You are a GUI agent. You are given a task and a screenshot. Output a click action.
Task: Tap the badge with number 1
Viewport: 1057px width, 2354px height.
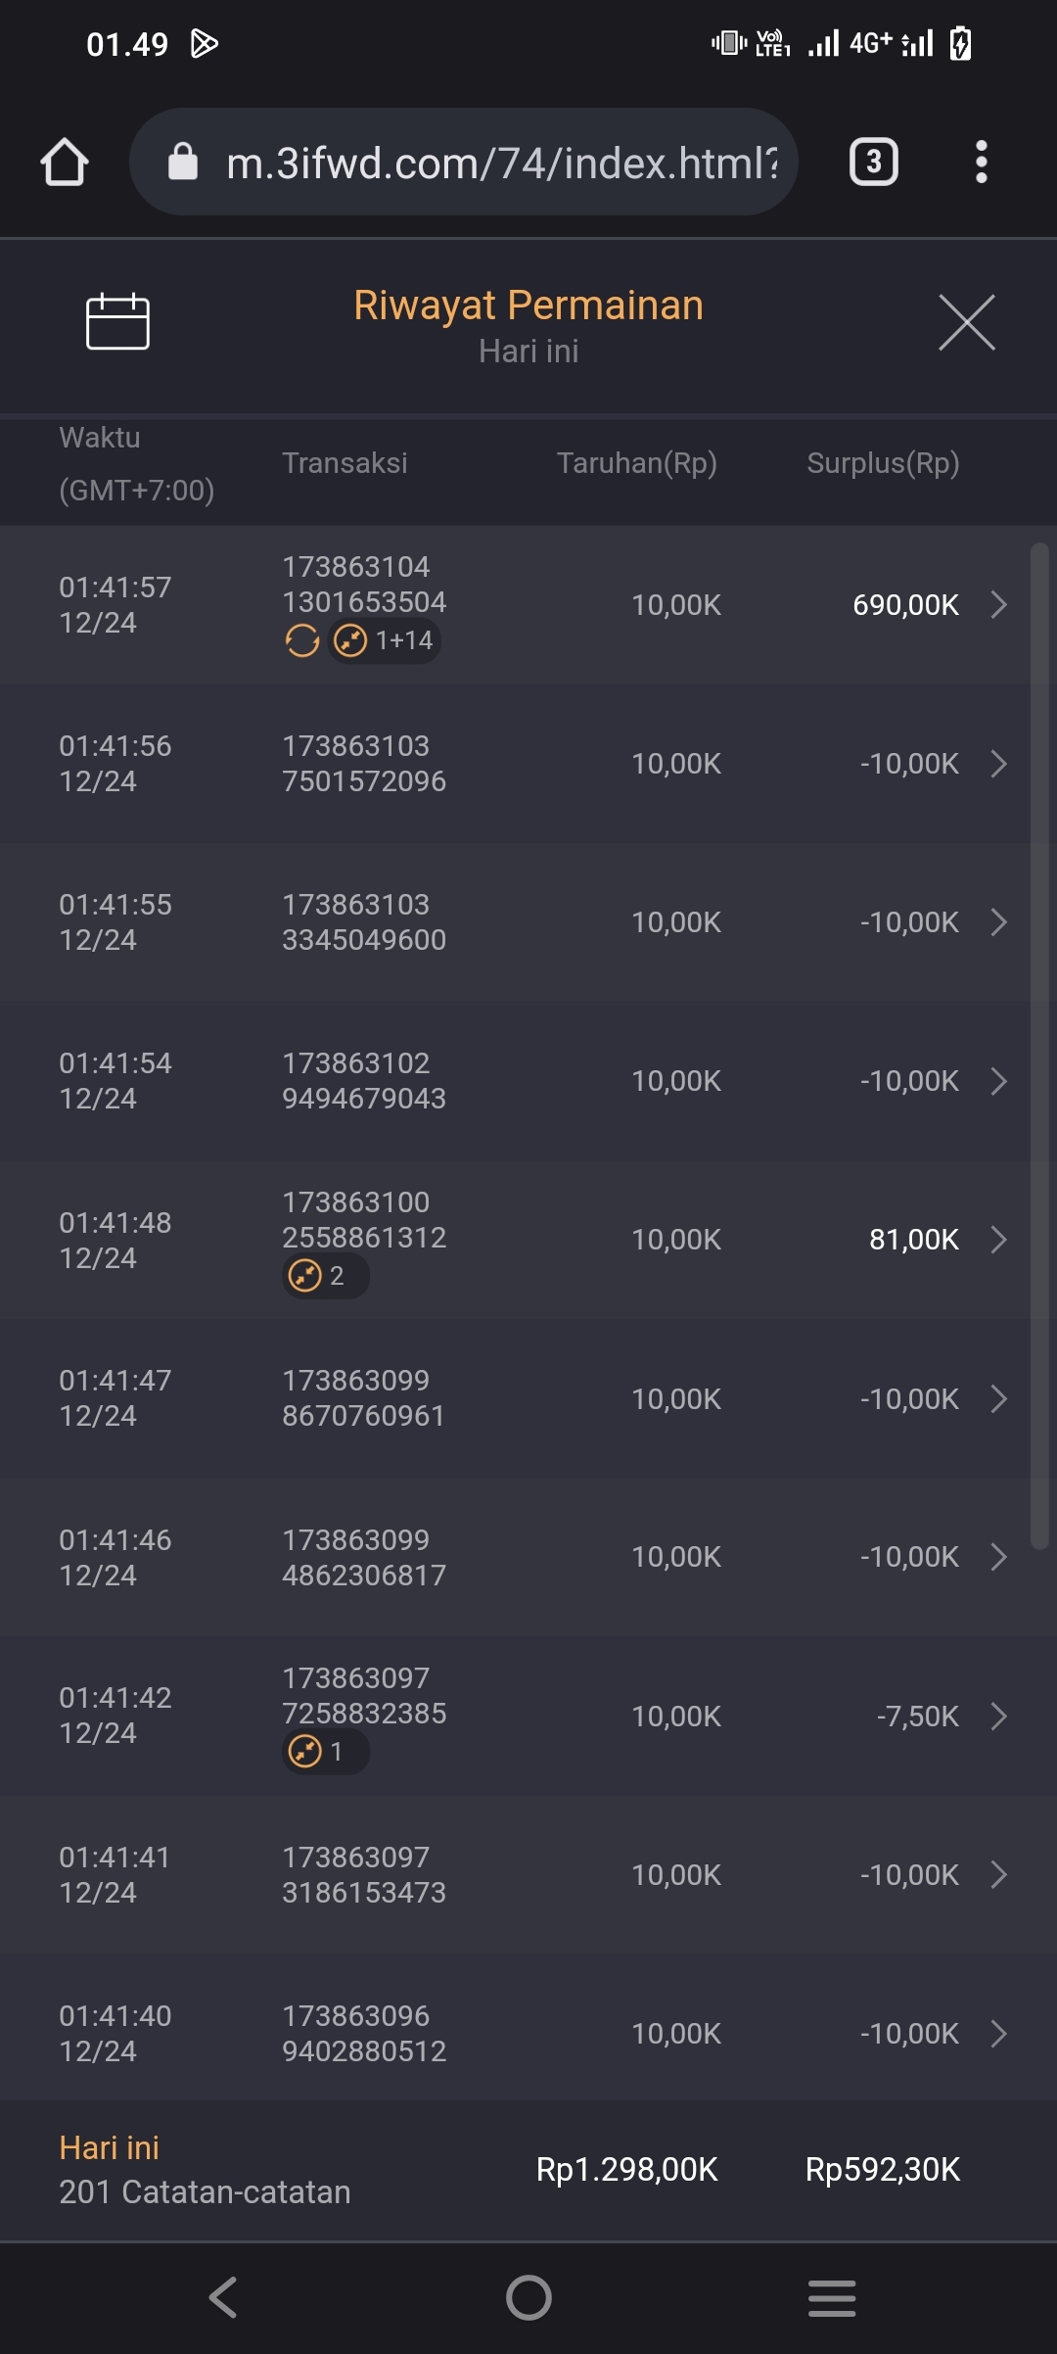click(x=325, y=1752)
